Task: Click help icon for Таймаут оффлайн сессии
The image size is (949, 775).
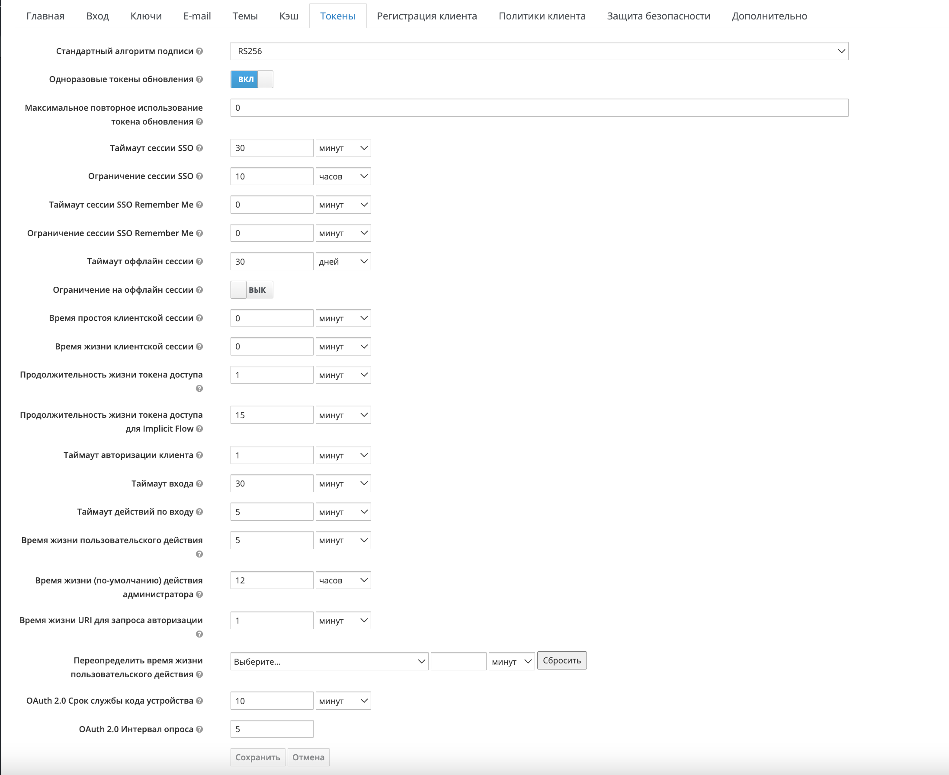Action: (199, 262)
